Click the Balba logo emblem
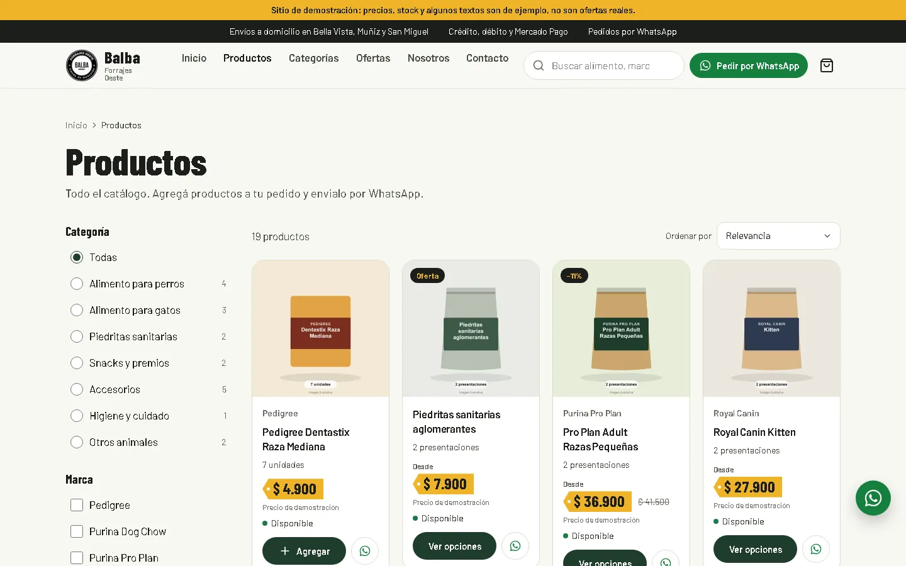 pos(82,65)
